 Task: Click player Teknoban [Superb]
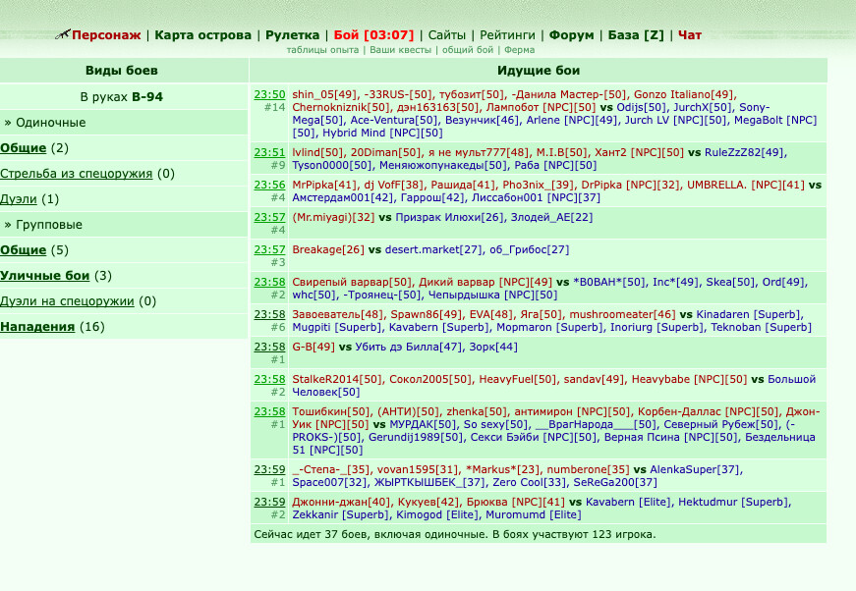[761, 328]
